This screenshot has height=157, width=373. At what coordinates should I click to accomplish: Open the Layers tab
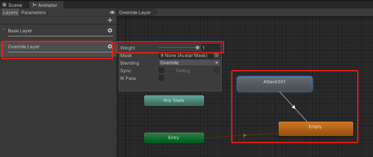[10, 12]
